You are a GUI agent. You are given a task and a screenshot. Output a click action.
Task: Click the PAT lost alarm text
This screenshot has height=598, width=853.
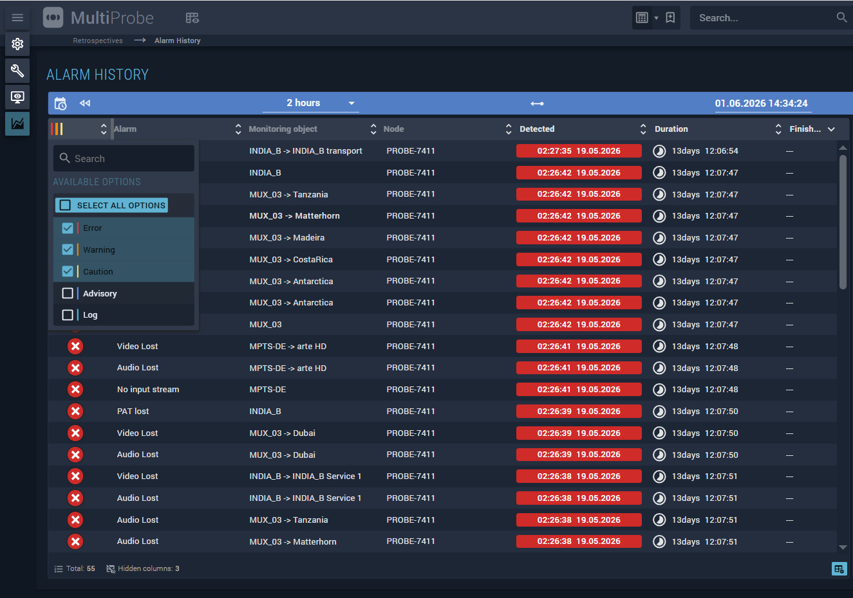[x=133, y=412]
